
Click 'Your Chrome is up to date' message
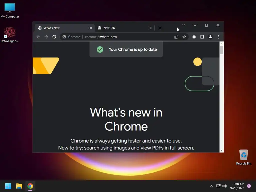[133, 49]
